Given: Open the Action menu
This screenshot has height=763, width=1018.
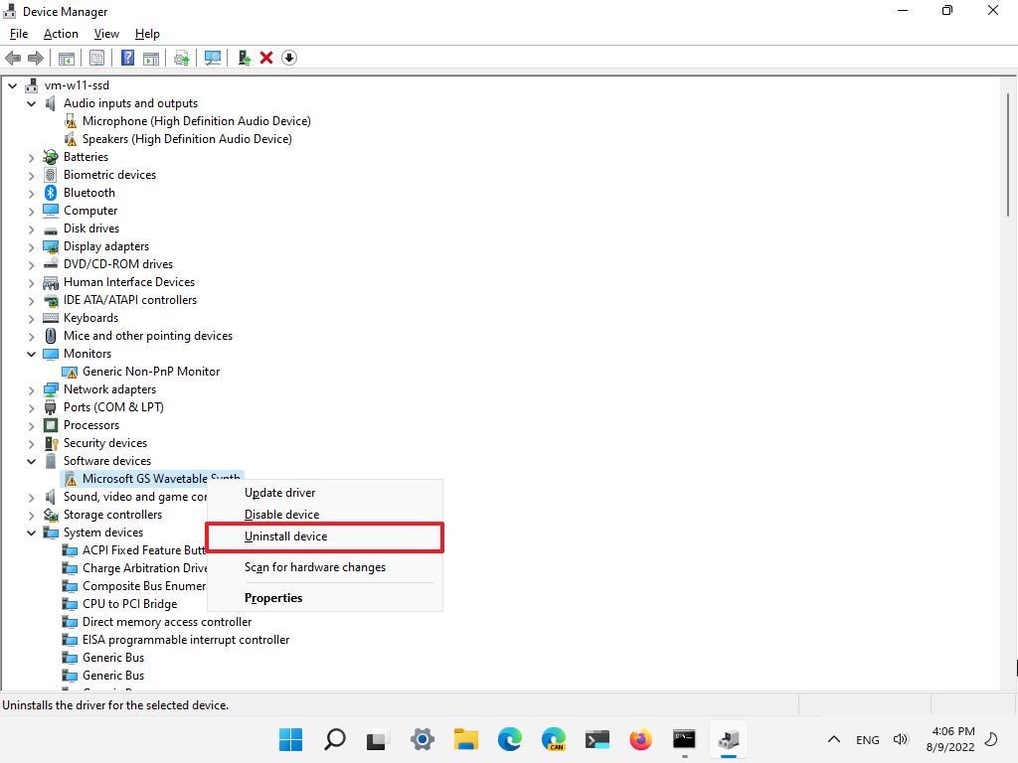Looking at the screenshot, I should coord(61,34).
